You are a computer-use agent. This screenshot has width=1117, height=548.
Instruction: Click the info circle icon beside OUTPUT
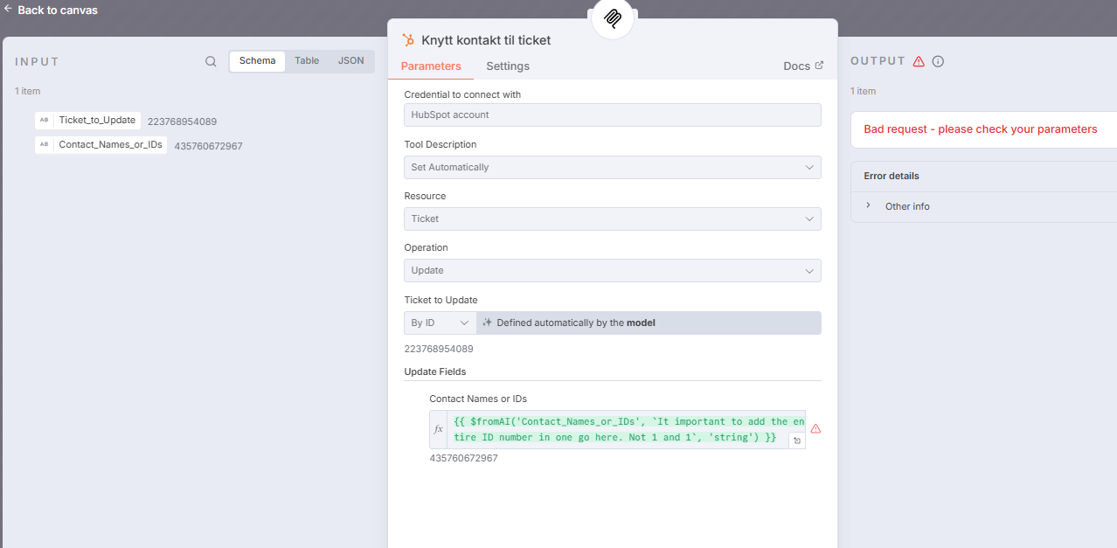point(938,61)
